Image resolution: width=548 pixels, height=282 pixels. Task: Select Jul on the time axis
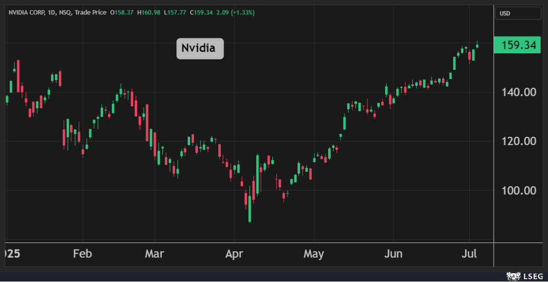pos(469,254)
